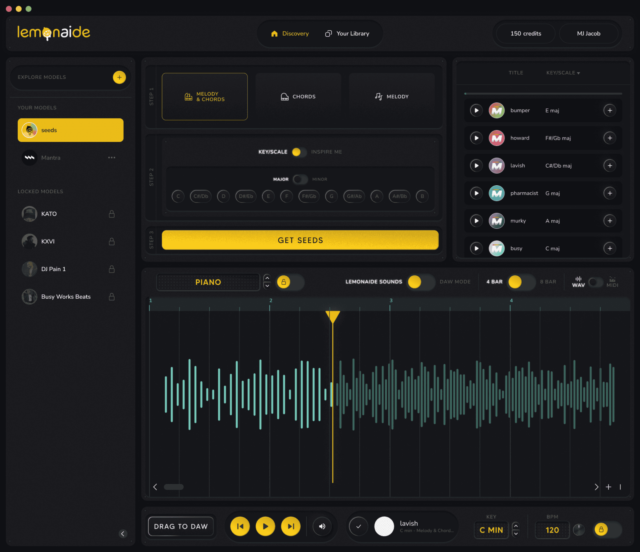Play the bumper seed preview

click(476, 110)
